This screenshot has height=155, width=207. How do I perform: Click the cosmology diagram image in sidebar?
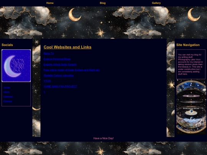point(191,107)
